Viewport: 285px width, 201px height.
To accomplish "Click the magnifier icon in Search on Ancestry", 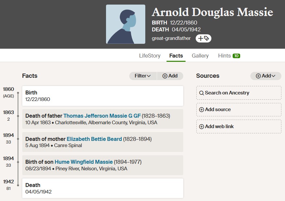I will point(201,93).
